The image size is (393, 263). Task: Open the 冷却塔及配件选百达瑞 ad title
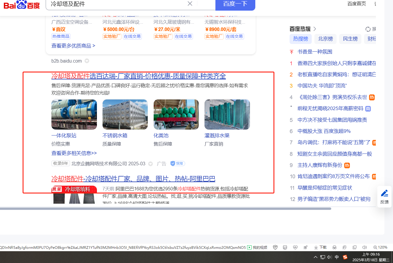pyautogui.click(x=139, y=76)
